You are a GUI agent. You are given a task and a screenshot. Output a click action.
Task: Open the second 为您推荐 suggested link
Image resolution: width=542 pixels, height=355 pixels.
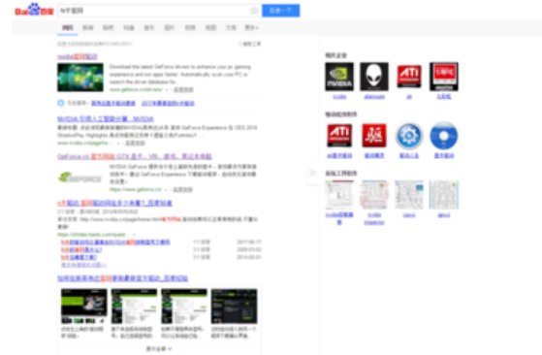tap(168, 103)
